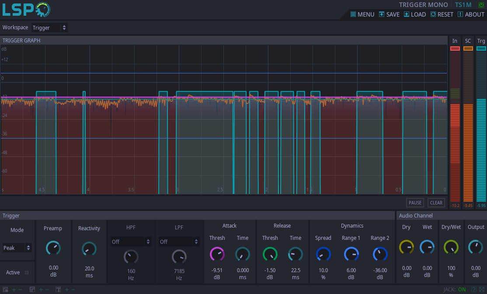Click the Dry/Wet balance knob
487x294 pixels.
(451, 247)
